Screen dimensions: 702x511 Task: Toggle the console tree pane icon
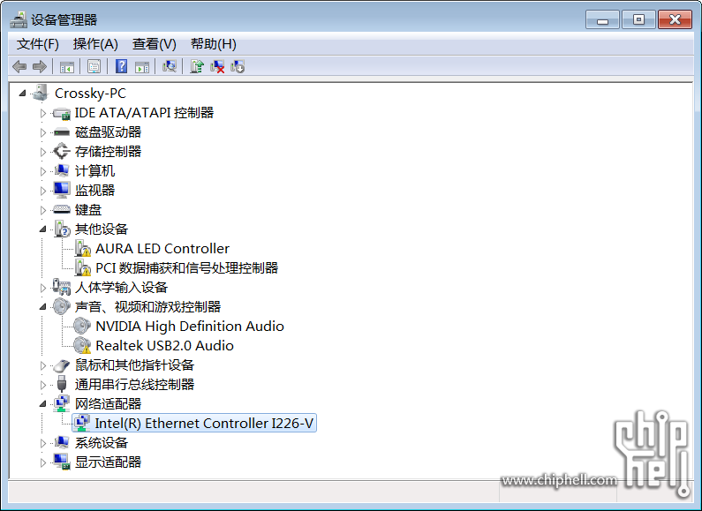[x=67, y=67]
